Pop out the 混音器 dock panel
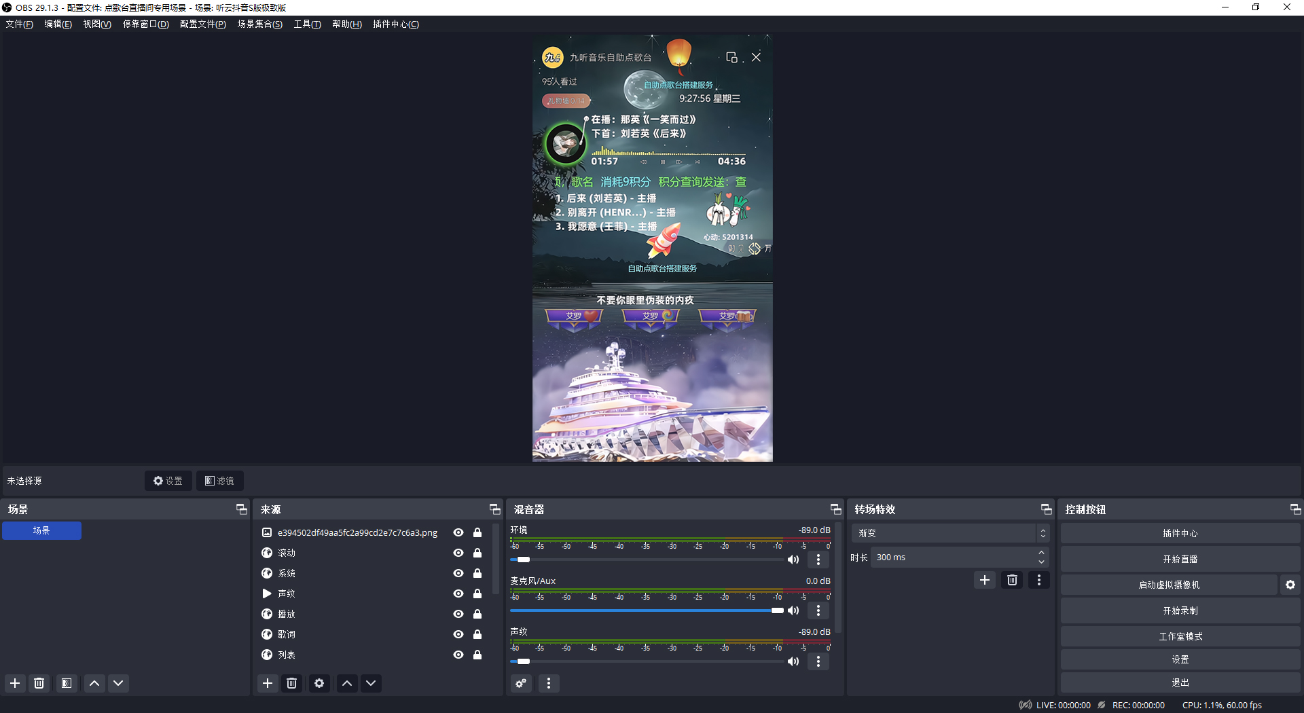The image size is (1304, 713). pos(835,509)
